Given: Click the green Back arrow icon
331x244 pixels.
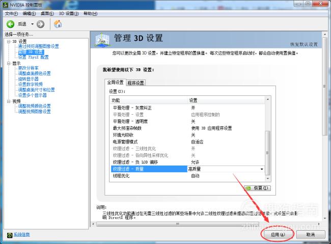Looking at the screenshot, I should (10, 24).
